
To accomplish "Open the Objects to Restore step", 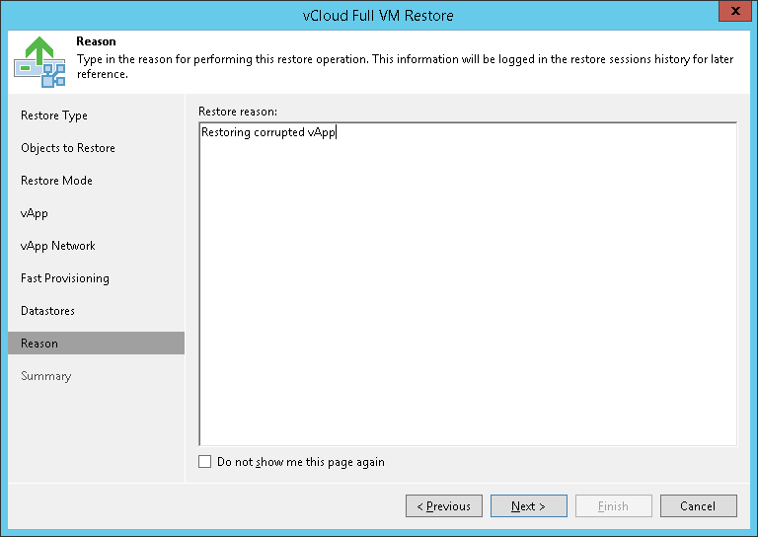I will (68, 148).
